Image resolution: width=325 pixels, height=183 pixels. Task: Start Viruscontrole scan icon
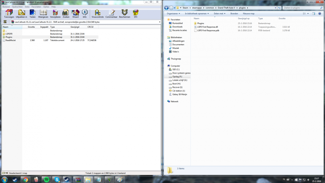(97, 14)
